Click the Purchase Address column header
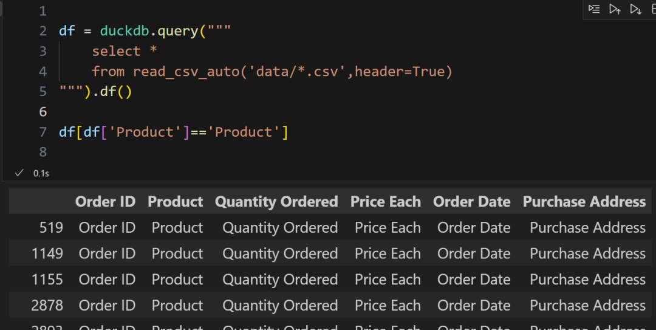The width and height of the screenshot is (656, 330). (x=584, y=202)
